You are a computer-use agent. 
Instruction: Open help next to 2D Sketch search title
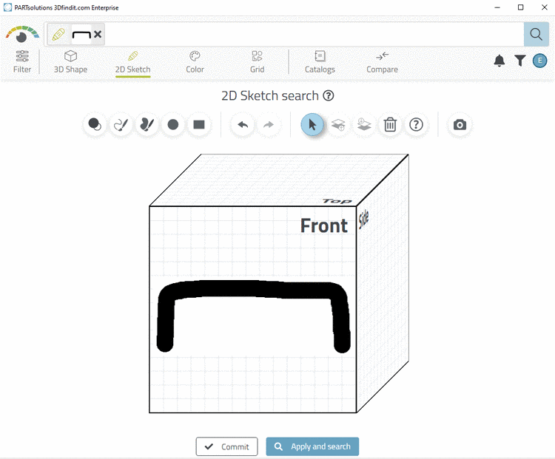(x=329, y=96)
